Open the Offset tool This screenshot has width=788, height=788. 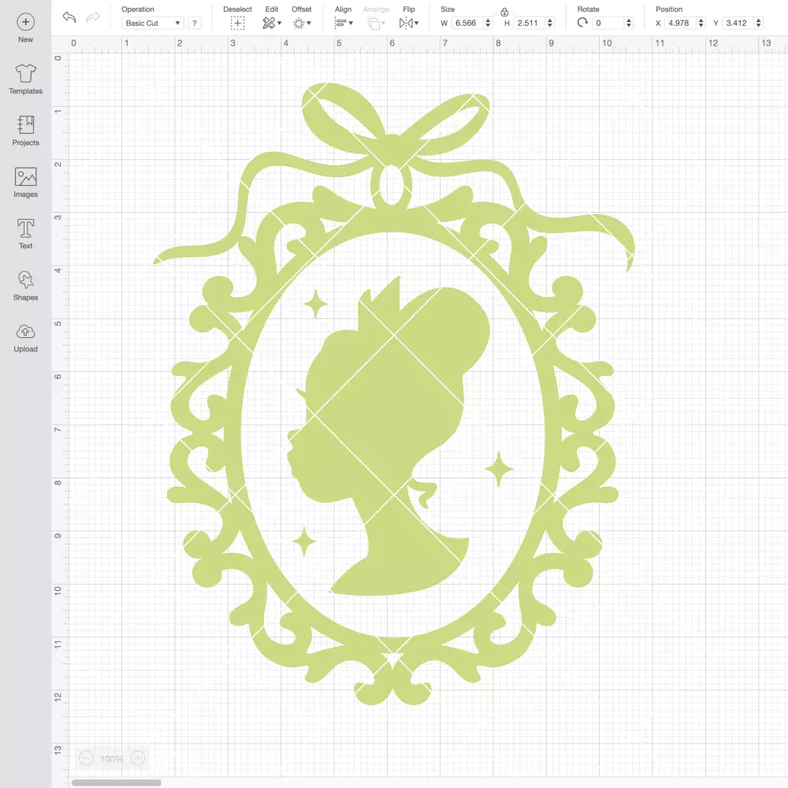[302, 23]
